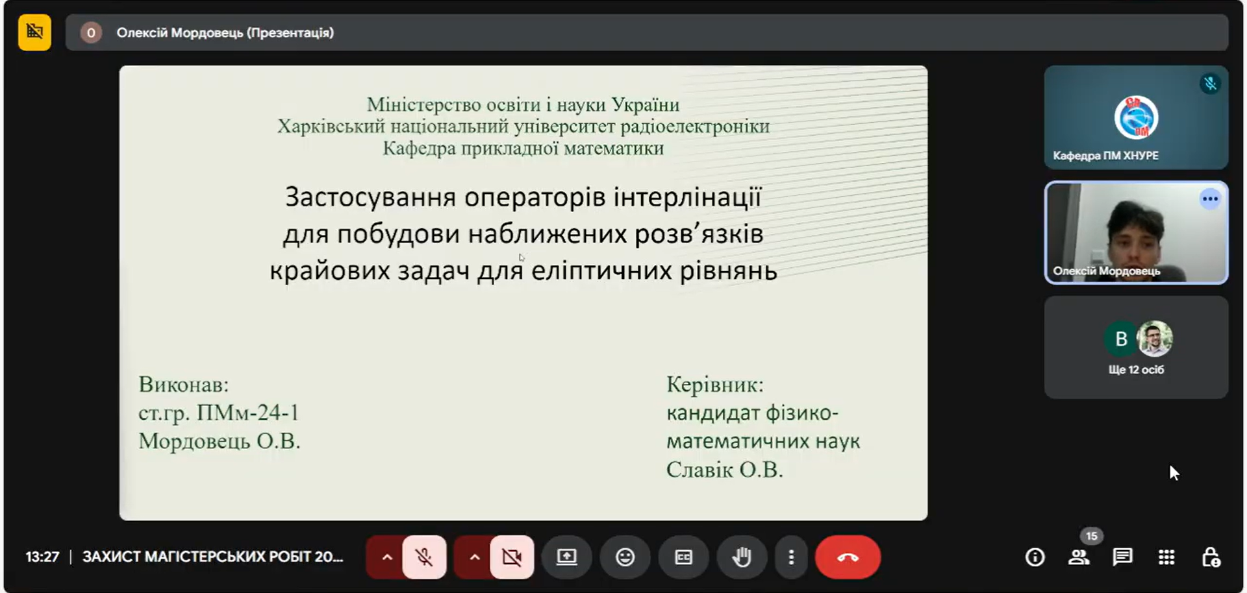
Task: Select the Кафедра ПМ ХНУРЕ video tile
Action: point(1136,117)
